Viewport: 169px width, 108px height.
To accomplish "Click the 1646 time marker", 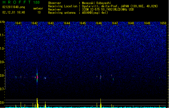I will [x=99, y=23].
